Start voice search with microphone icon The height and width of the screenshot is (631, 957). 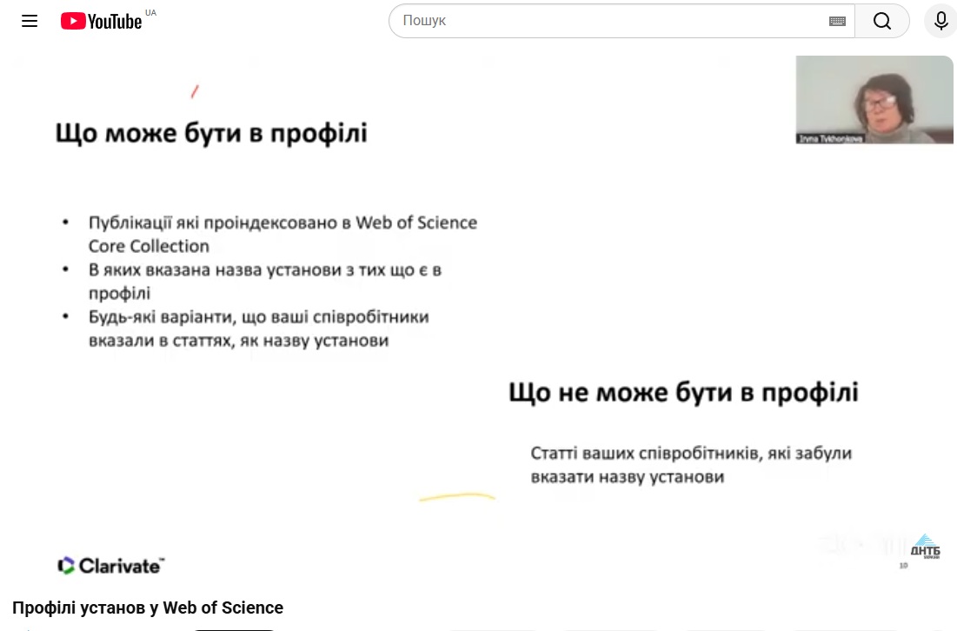coord(940,21)
